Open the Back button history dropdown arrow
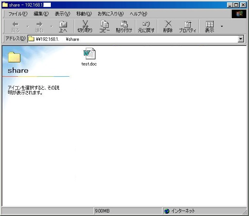Viewport: 249px width, 216px height. (x=27, y=27)
